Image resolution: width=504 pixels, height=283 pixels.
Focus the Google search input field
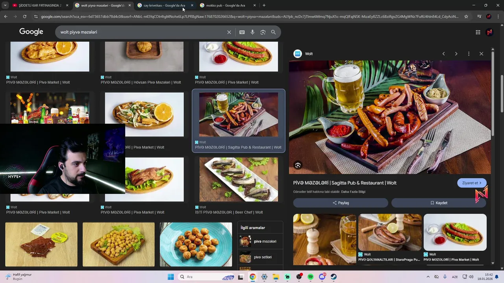(x=142, y=32)
